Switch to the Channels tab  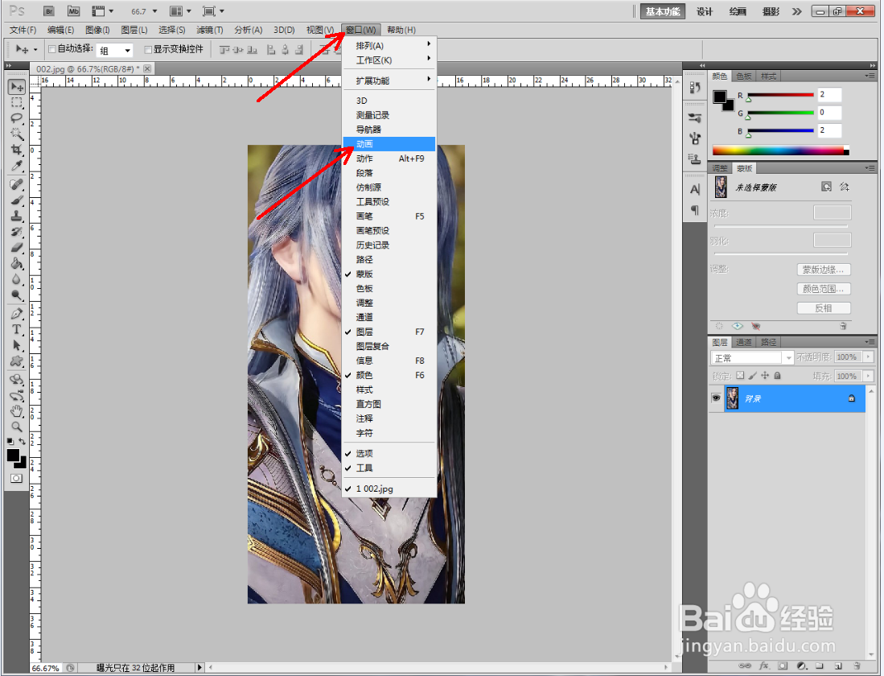pos(743,343)
